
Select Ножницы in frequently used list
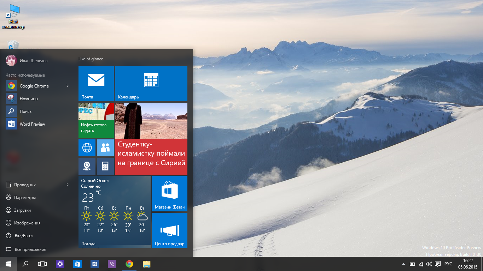[x=29, y=99]
